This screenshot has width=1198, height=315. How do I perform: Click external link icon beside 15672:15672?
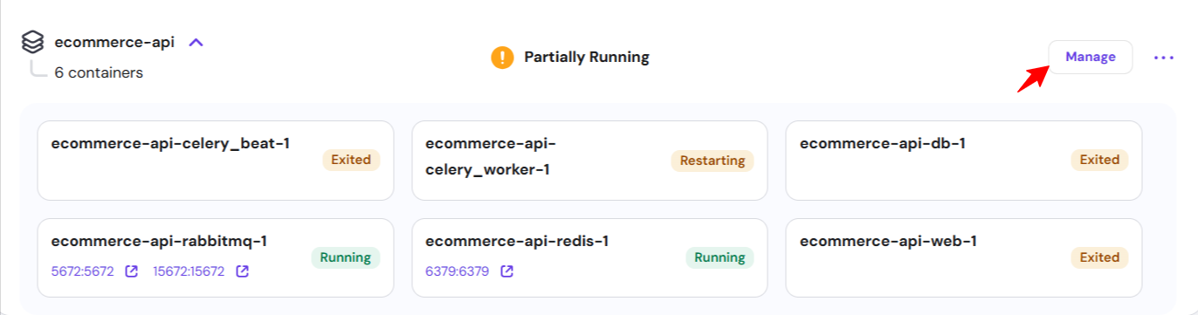[243, 271]
